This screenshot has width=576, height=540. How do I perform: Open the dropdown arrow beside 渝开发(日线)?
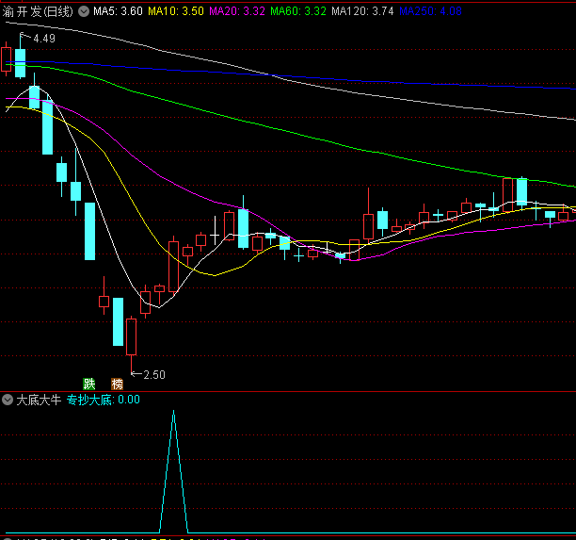click(x=84, y=11)
